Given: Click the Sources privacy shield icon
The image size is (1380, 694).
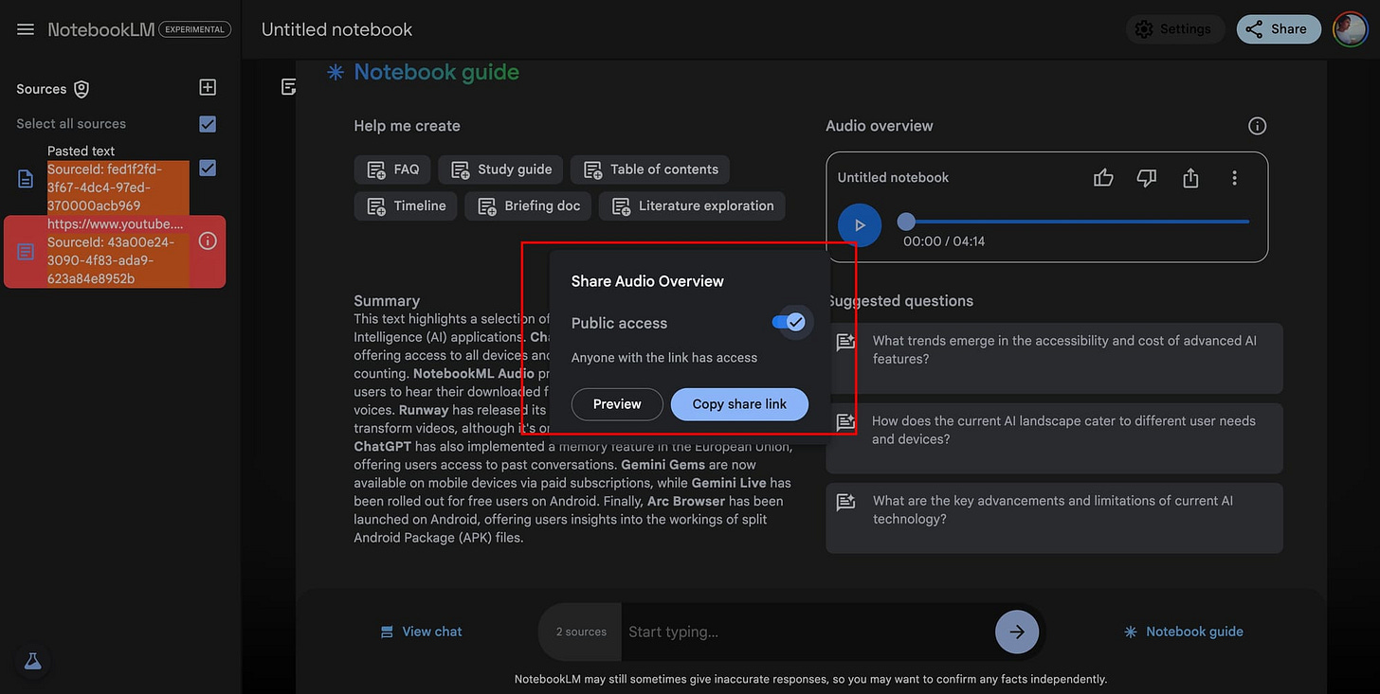Looking at the screenshot, I should (x=82, y=89).
